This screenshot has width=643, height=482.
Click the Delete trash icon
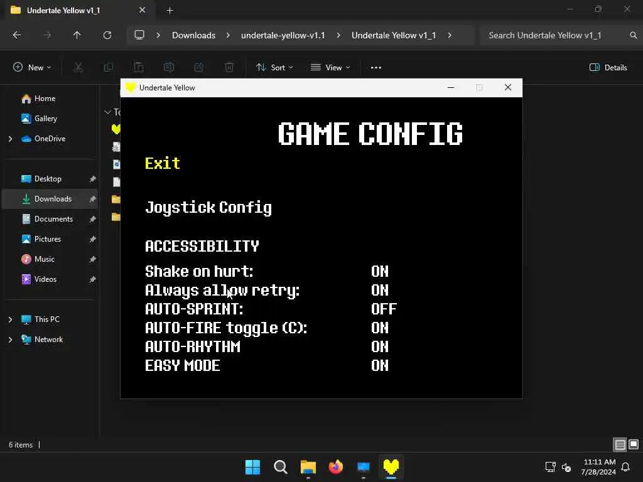229,67
